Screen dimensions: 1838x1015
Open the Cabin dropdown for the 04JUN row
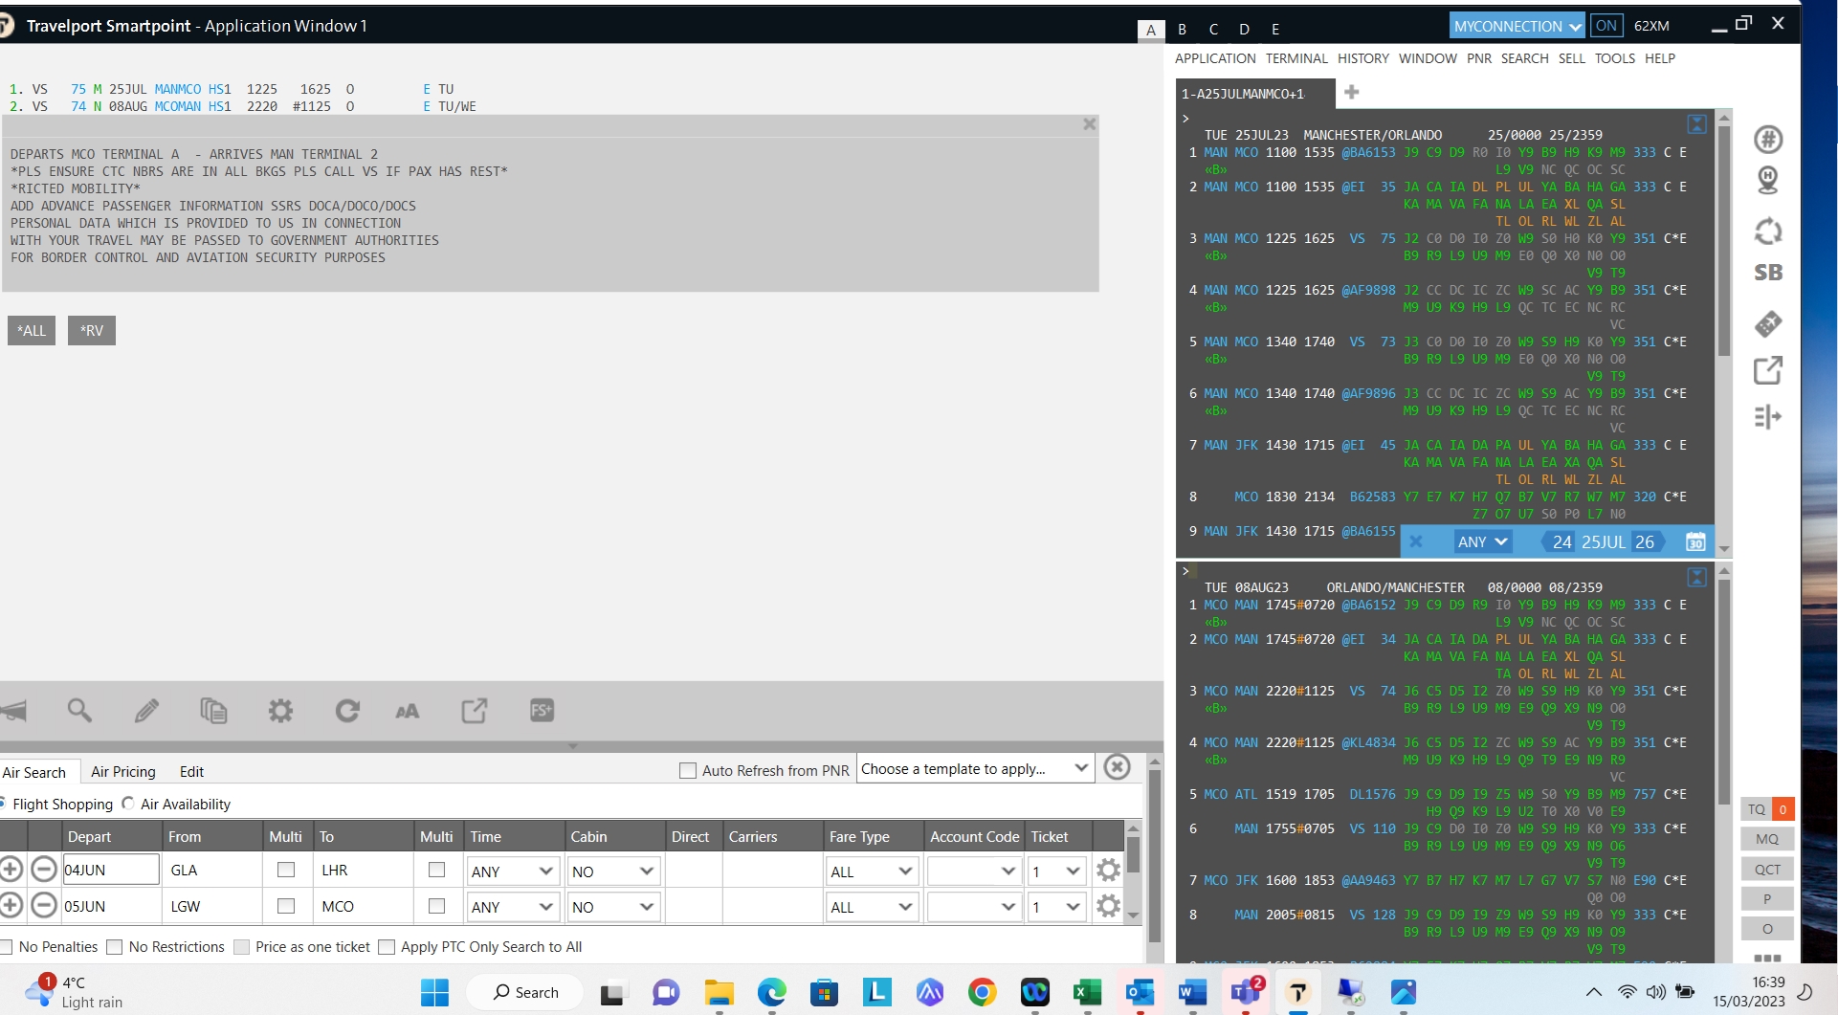[613, 871]
